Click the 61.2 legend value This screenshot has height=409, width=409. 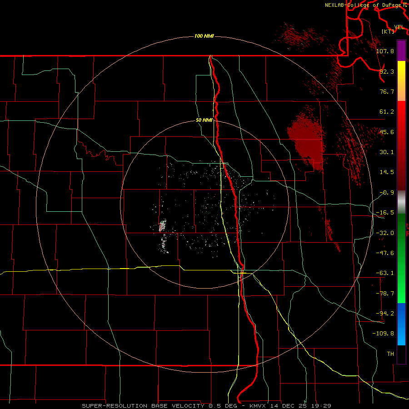point(387,112)
